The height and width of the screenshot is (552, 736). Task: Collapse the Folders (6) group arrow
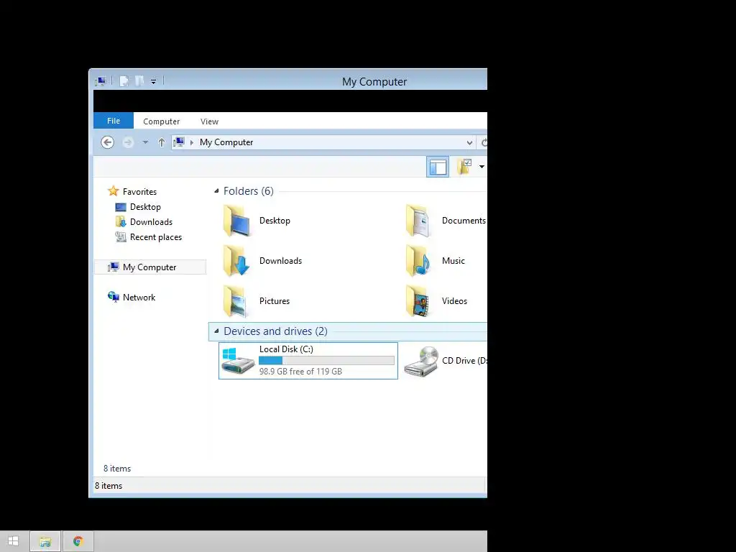216,191
